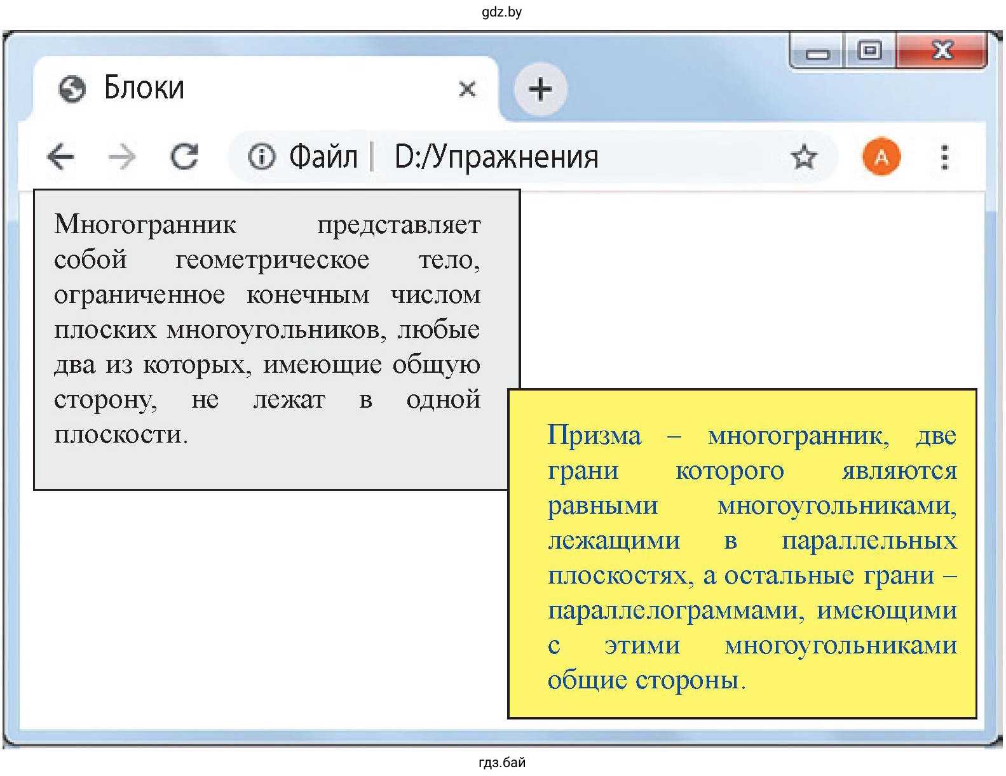Close the Блоки tab
1006x776 pixels.
467,89
